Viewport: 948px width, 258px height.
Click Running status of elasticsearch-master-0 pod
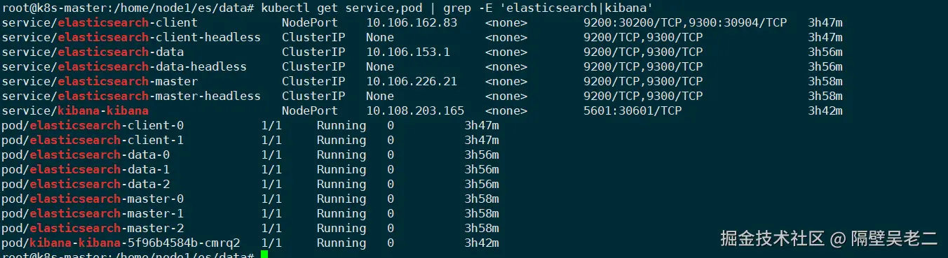click(341, 199)
